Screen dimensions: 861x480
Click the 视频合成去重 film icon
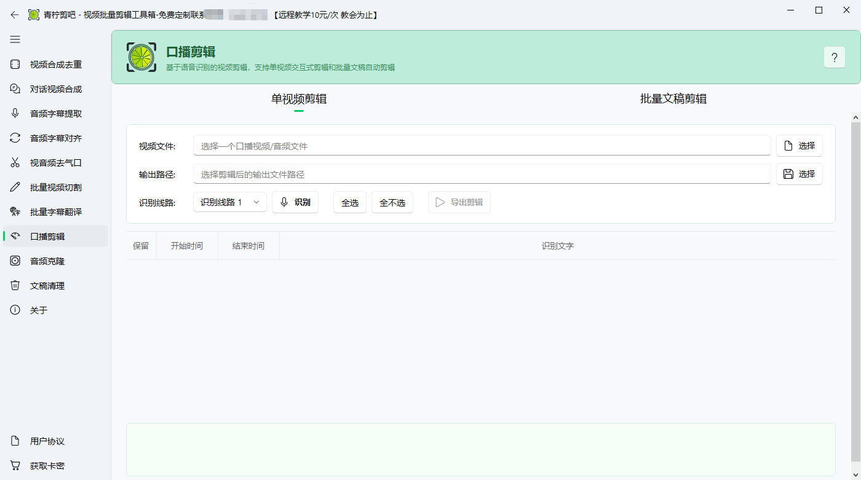pyautogui.click(x=15, y=65)
